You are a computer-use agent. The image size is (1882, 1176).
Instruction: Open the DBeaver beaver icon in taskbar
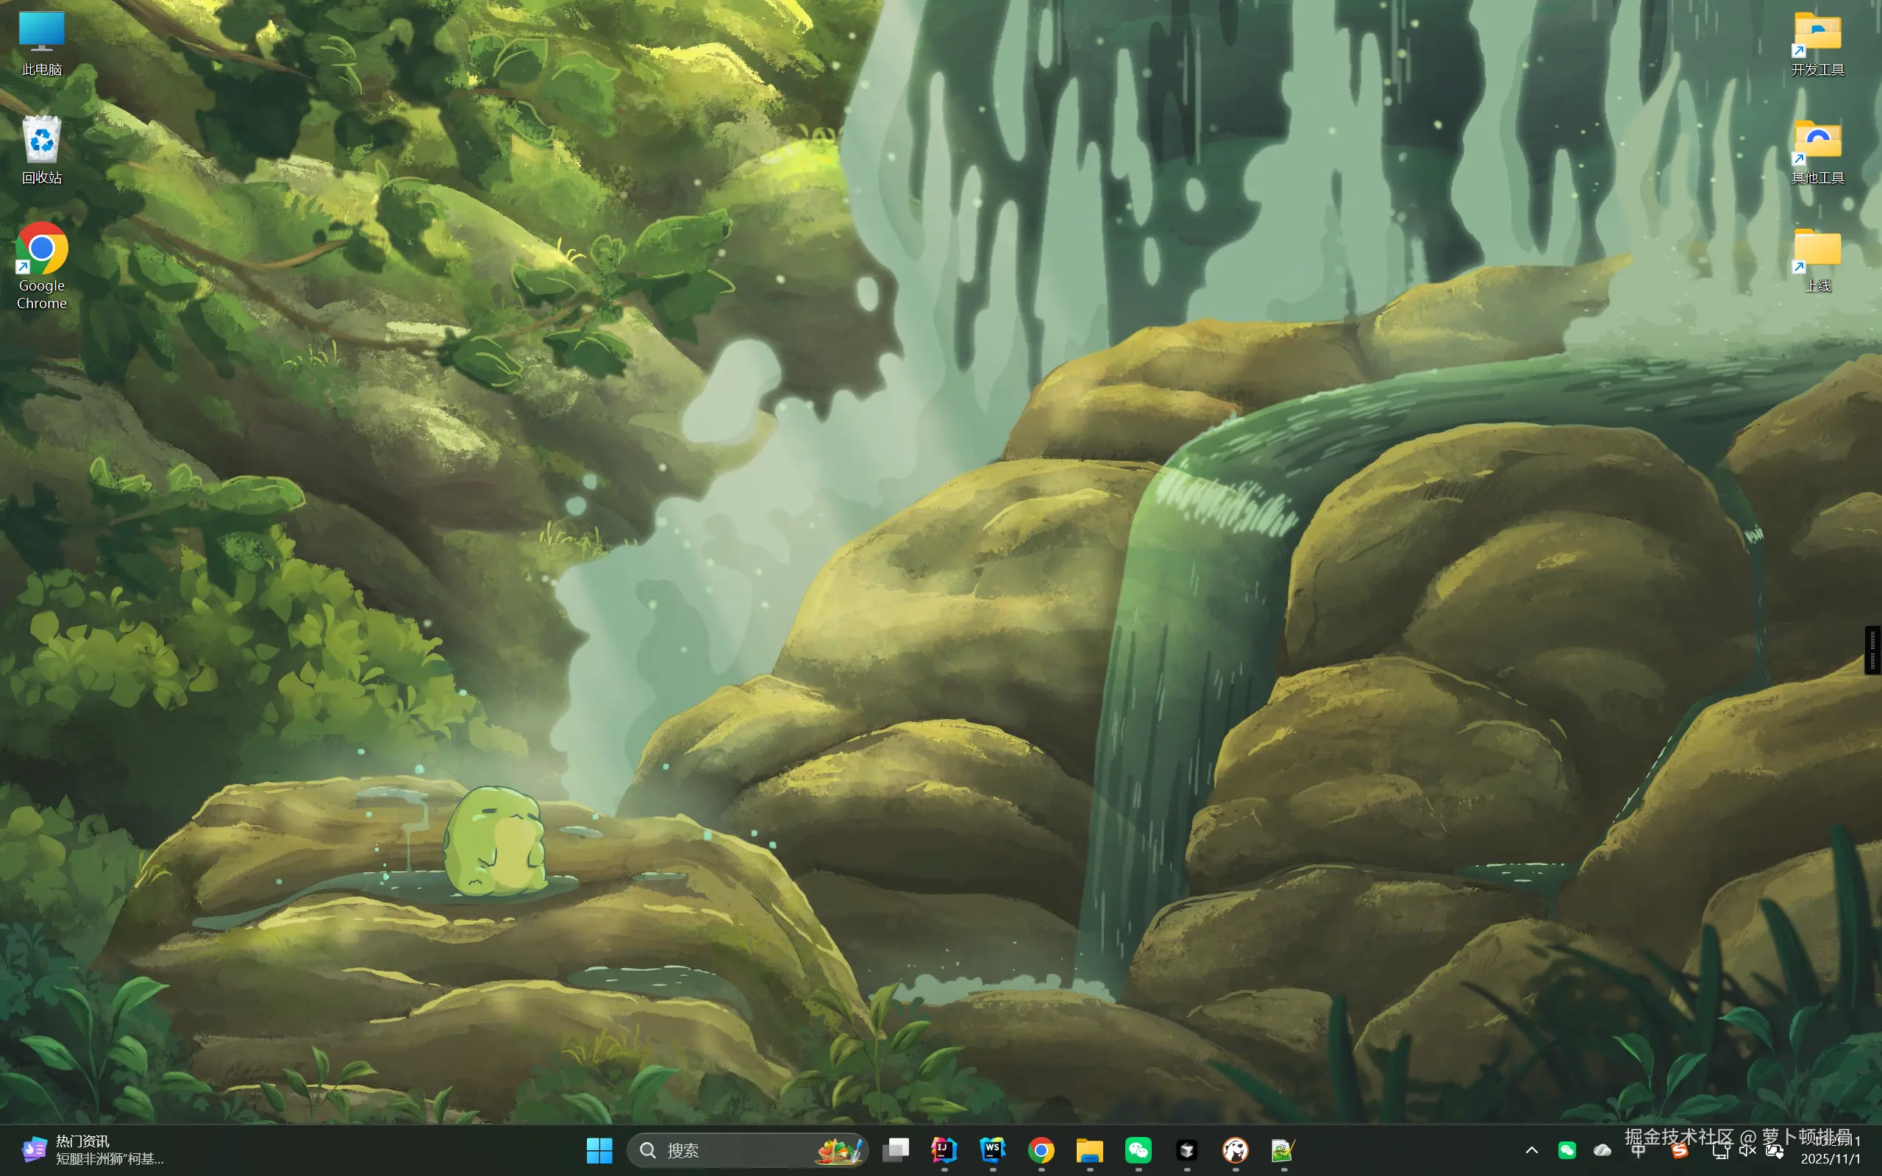click(x=1235, y=1150)
